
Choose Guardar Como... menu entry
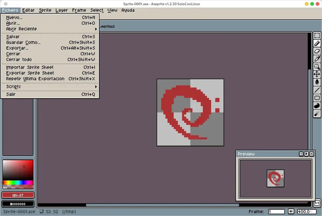(50, 42)
